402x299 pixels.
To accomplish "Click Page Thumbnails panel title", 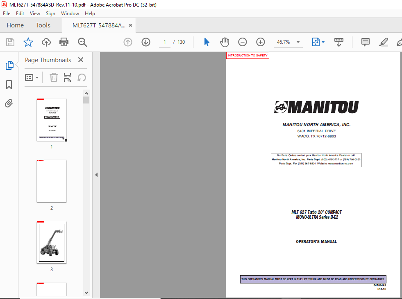I will (48, 60).
